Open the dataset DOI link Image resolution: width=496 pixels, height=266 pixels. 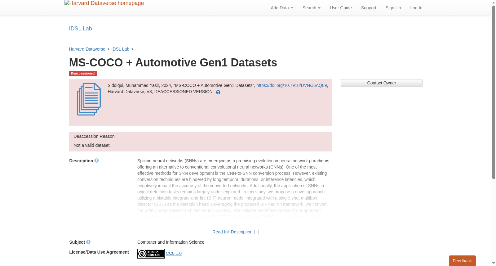(x=291, y=85)
